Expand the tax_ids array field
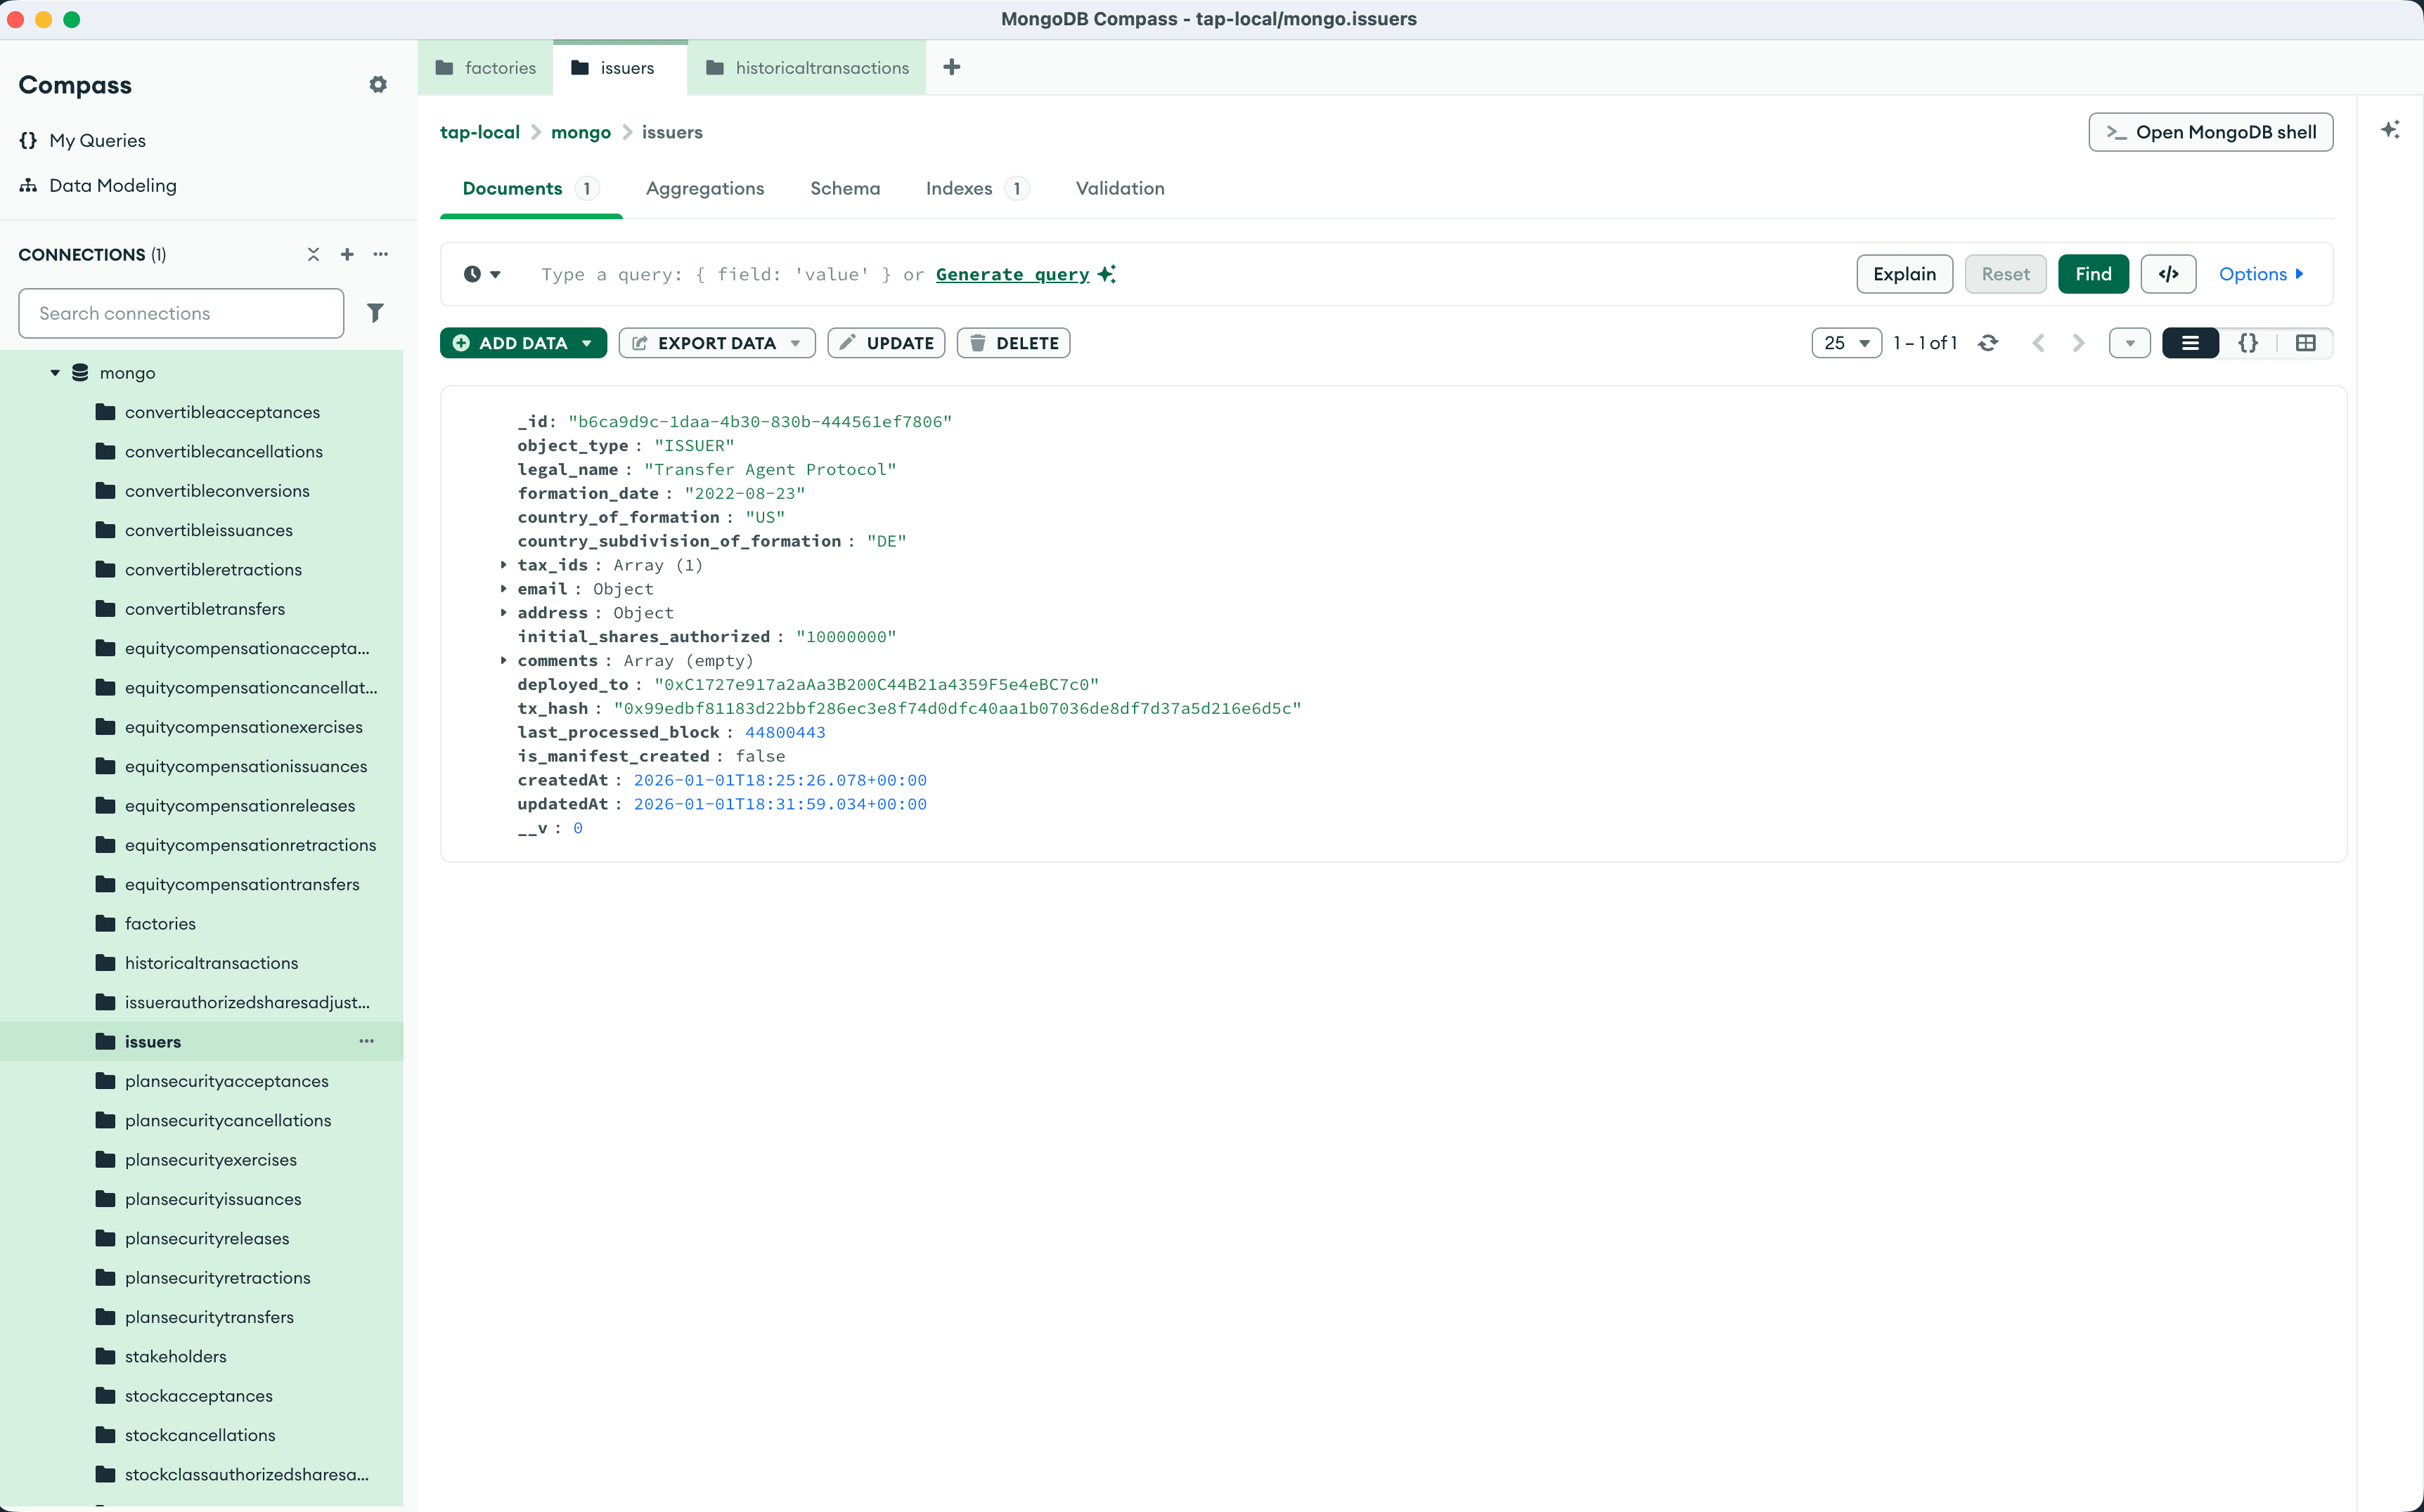Image resolution: width=2424 pixels, height=1512 pixels. pos(504,565)
